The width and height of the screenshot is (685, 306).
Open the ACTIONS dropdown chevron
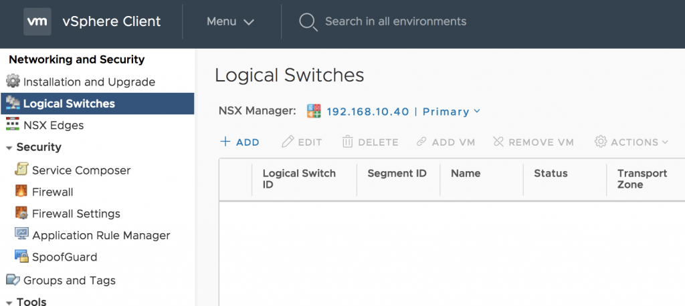(x=665, y=142)
